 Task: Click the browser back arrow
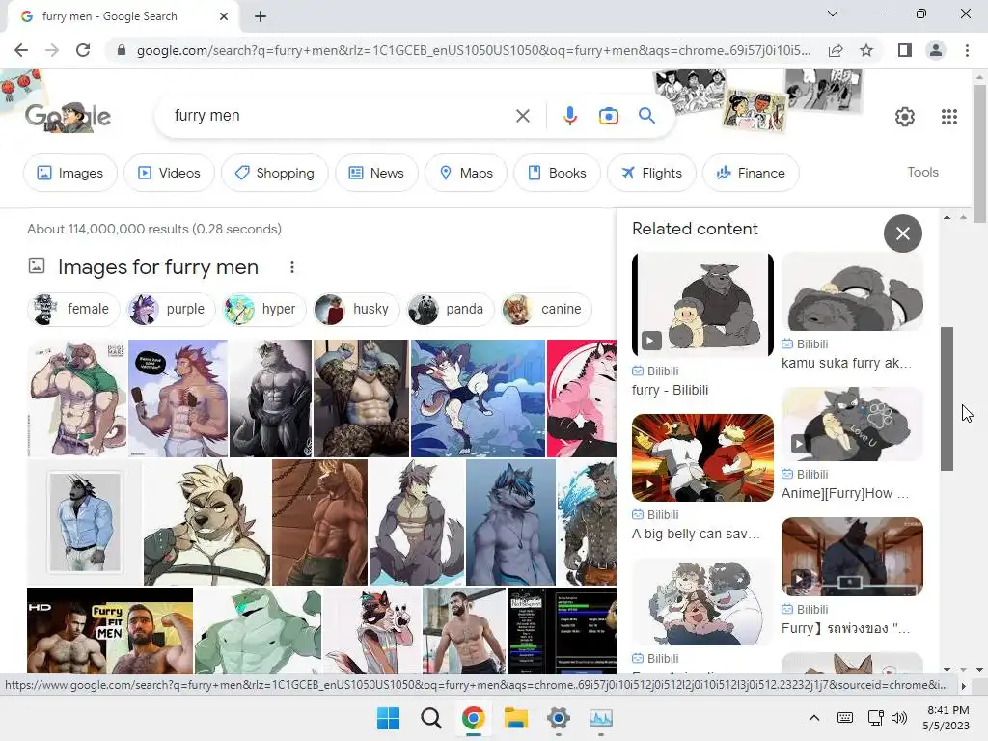click(x=21, y=50)
